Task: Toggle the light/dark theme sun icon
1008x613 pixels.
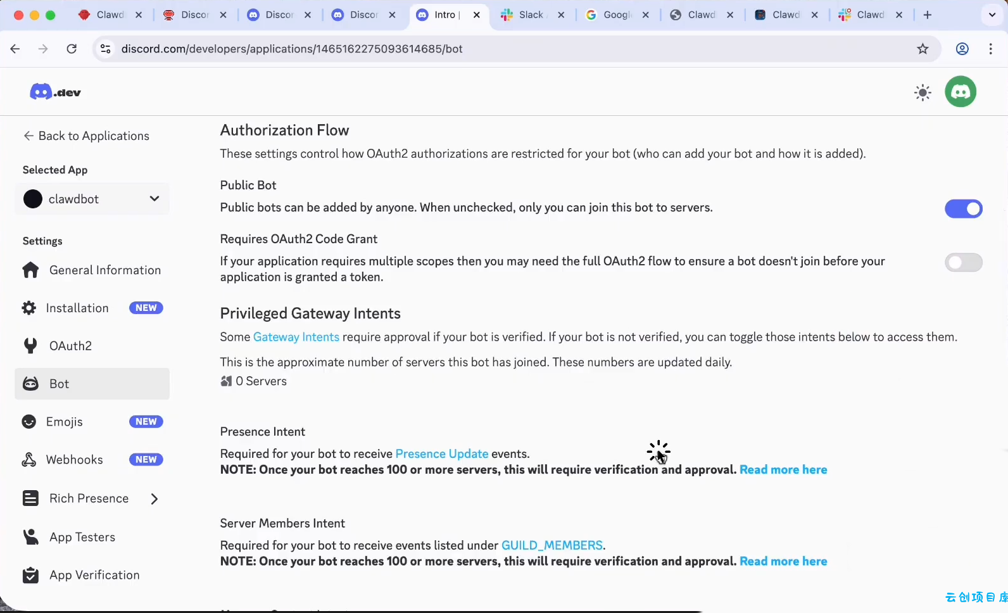Action: tap(923, 92)
